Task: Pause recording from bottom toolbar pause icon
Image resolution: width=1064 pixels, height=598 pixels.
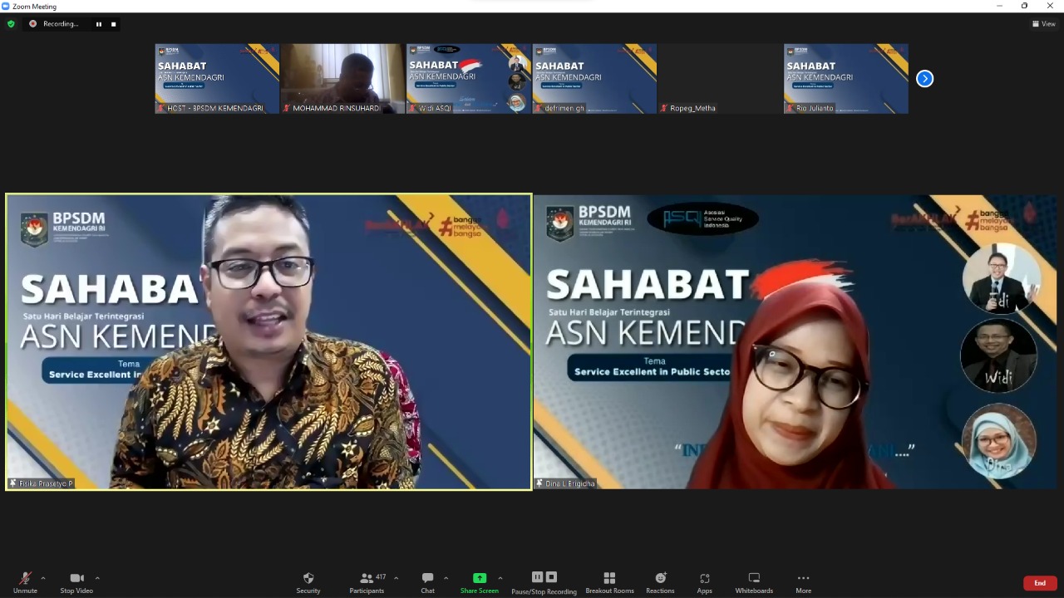Action: pyautogui.click(x=537, y=577)
